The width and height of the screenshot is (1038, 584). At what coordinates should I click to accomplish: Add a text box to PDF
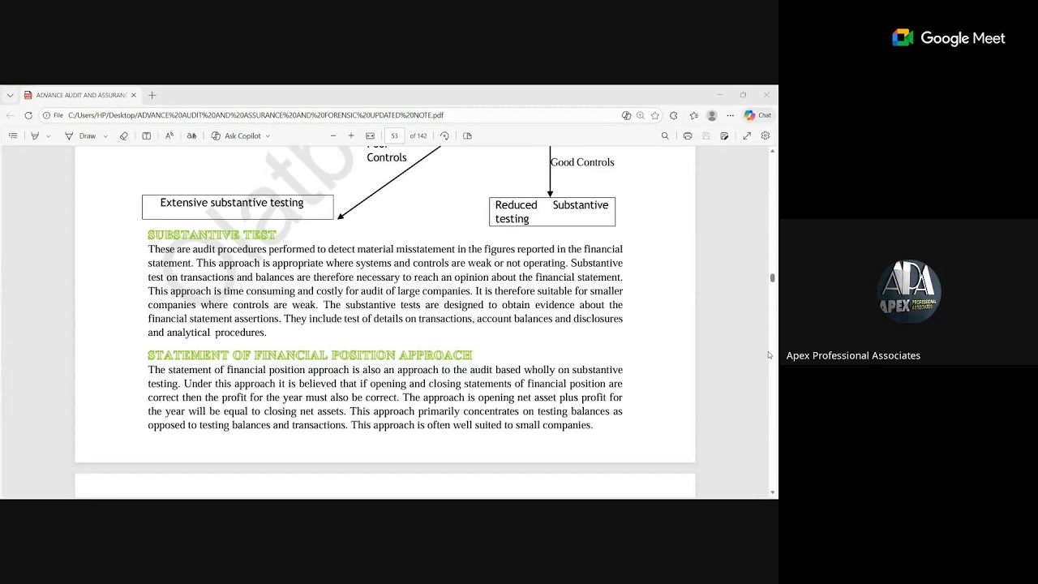[146, 135]
